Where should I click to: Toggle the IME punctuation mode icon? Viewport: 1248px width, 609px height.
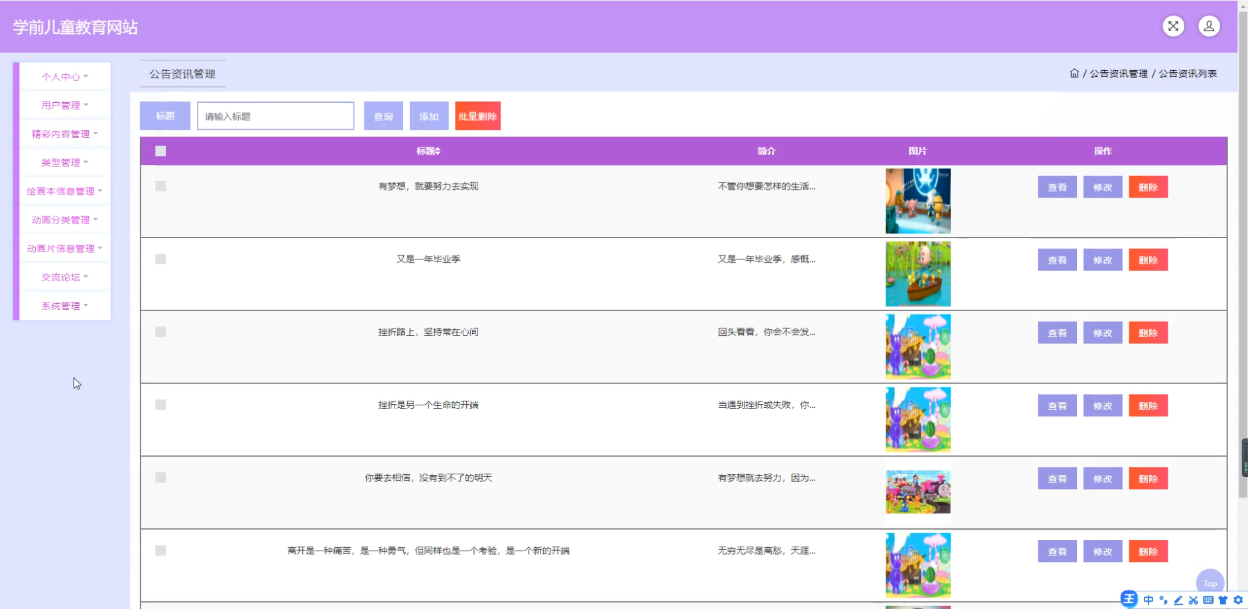[x=1163, y=600]
